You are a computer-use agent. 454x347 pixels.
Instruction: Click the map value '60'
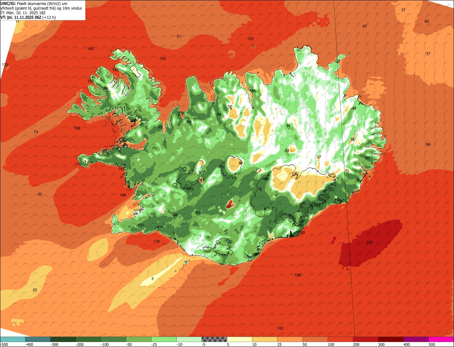(427, 21)
